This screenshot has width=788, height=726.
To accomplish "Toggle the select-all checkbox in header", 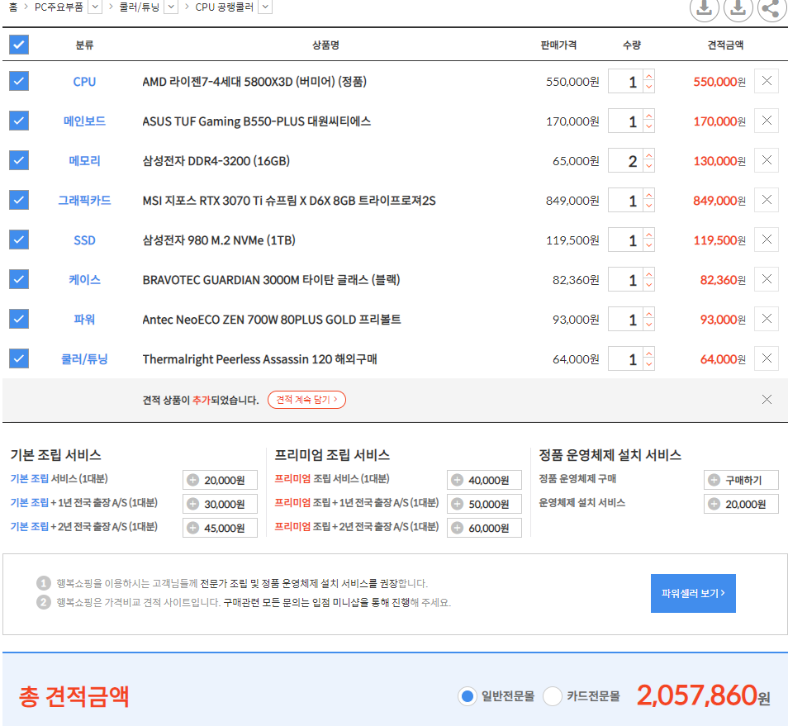I will pos(19,45).
